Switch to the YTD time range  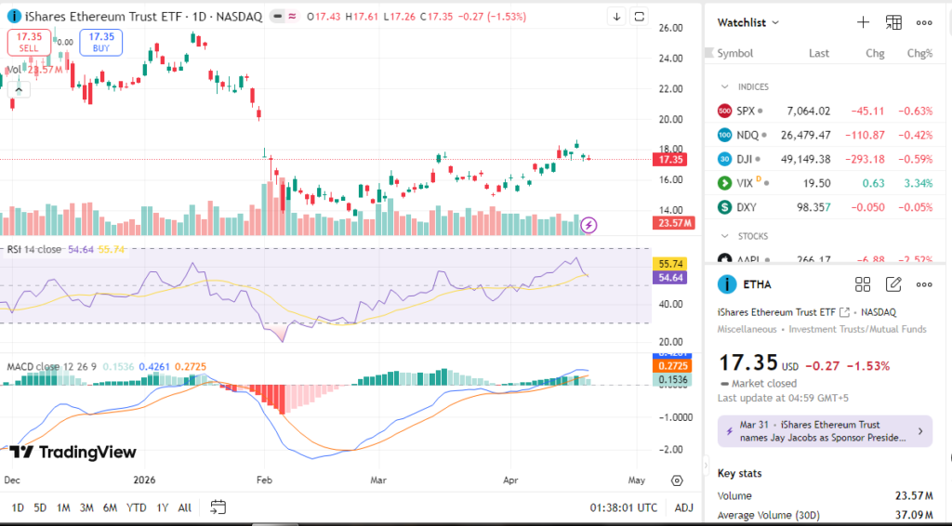(x=136, y=507)
